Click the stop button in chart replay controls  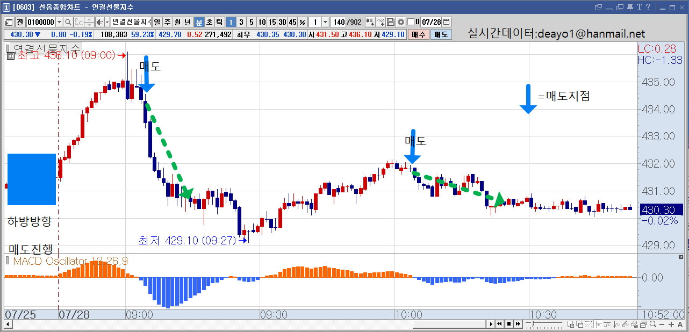pyautogui.click(x=509, y=324)
